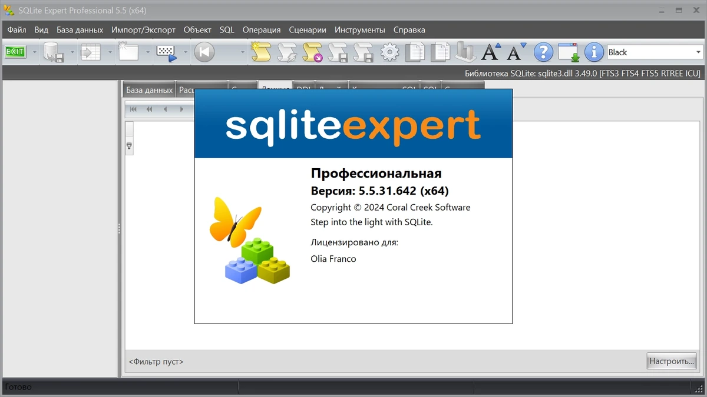Click the butterfly and blocks image
The image size is (707, 397).
coord(250,239)
